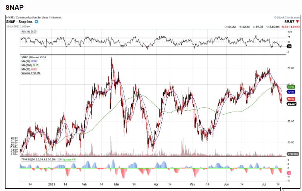302x191 pixels.
Task: Click the black RSI value tag
Action: tap(289, 46)
